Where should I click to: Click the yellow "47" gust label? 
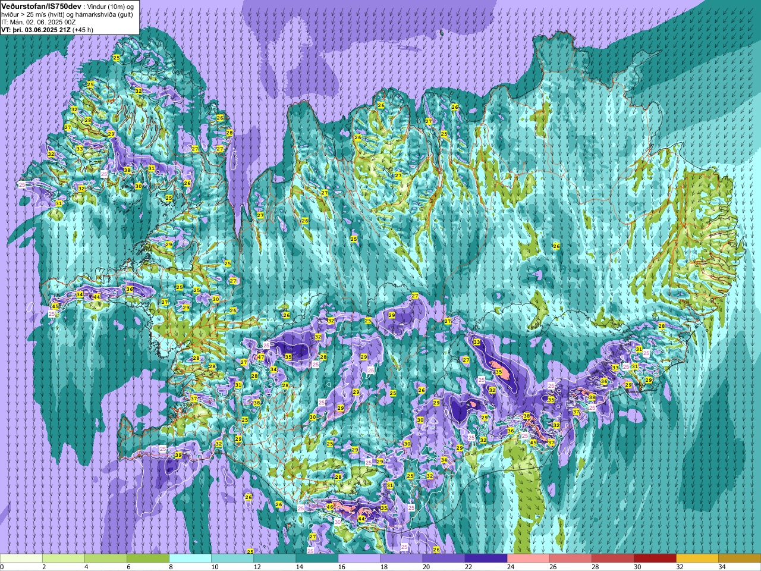point(260,357)
